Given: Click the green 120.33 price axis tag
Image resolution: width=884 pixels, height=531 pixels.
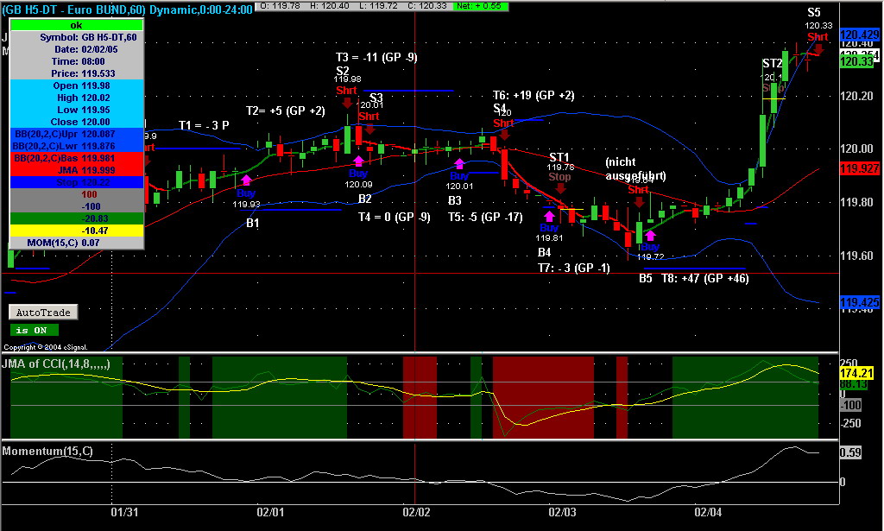Looking at the screenshot, I should [x=857, y=62].
